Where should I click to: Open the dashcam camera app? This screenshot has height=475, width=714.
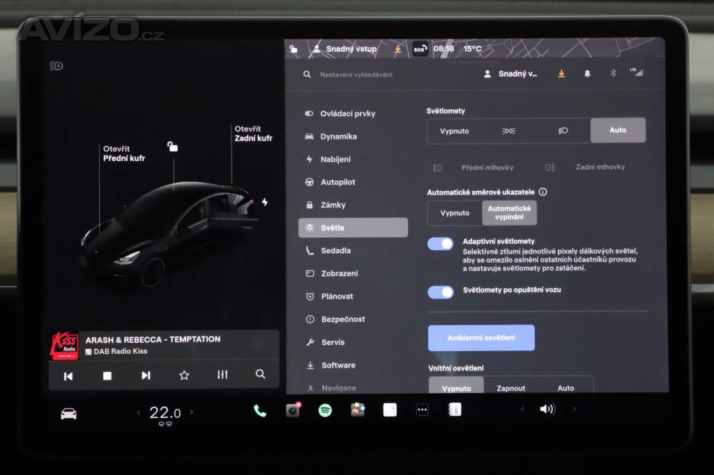coord(293,410)
